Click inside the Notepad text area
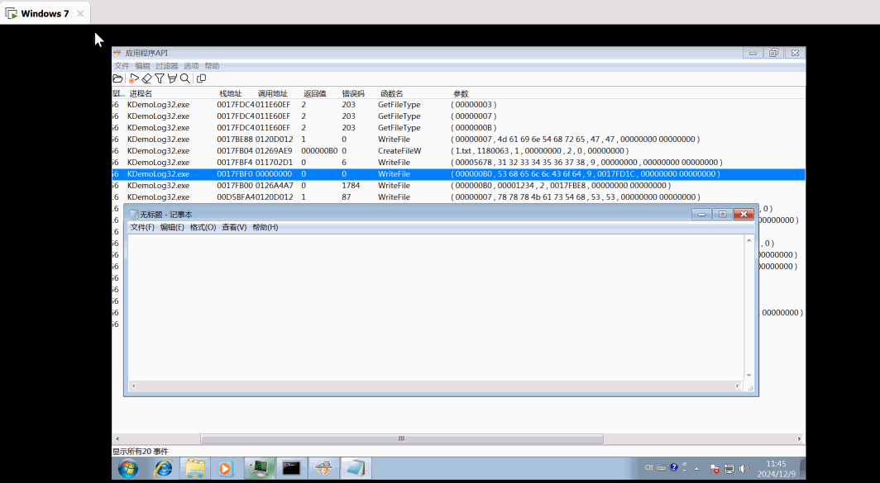 [x=436, y=307]
